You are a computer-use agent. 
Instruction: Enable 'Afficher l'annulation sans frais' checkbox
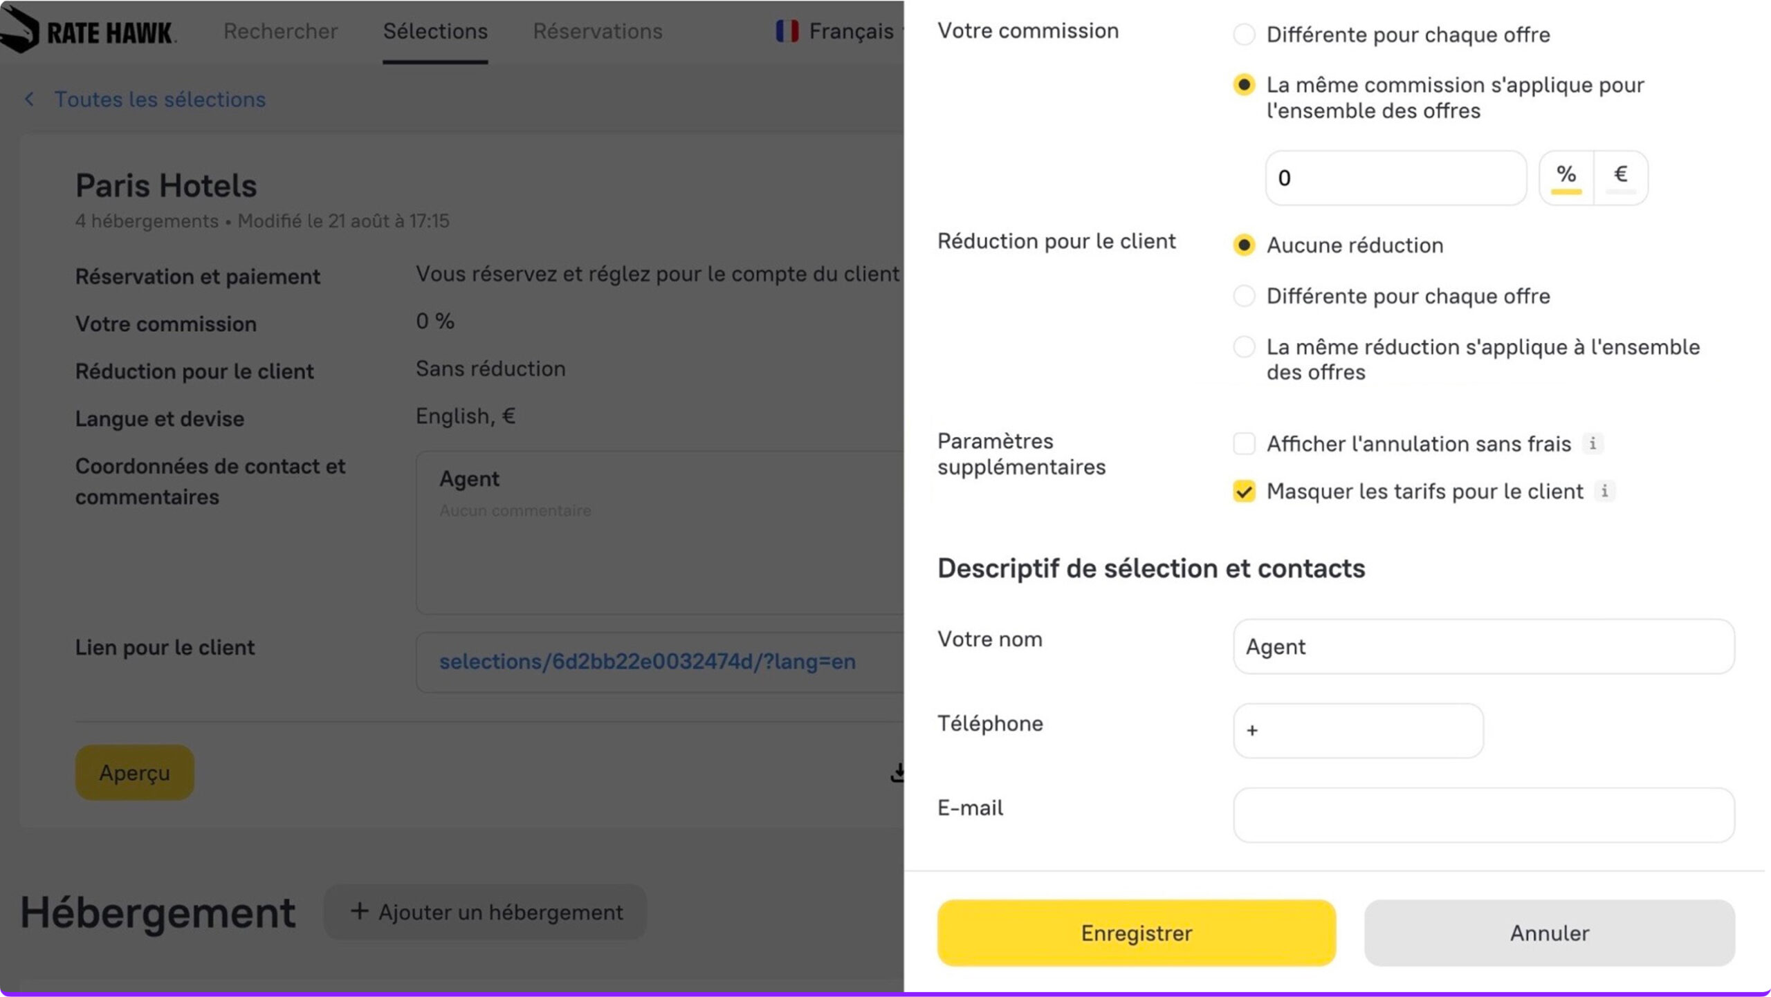pos(1244,444)
